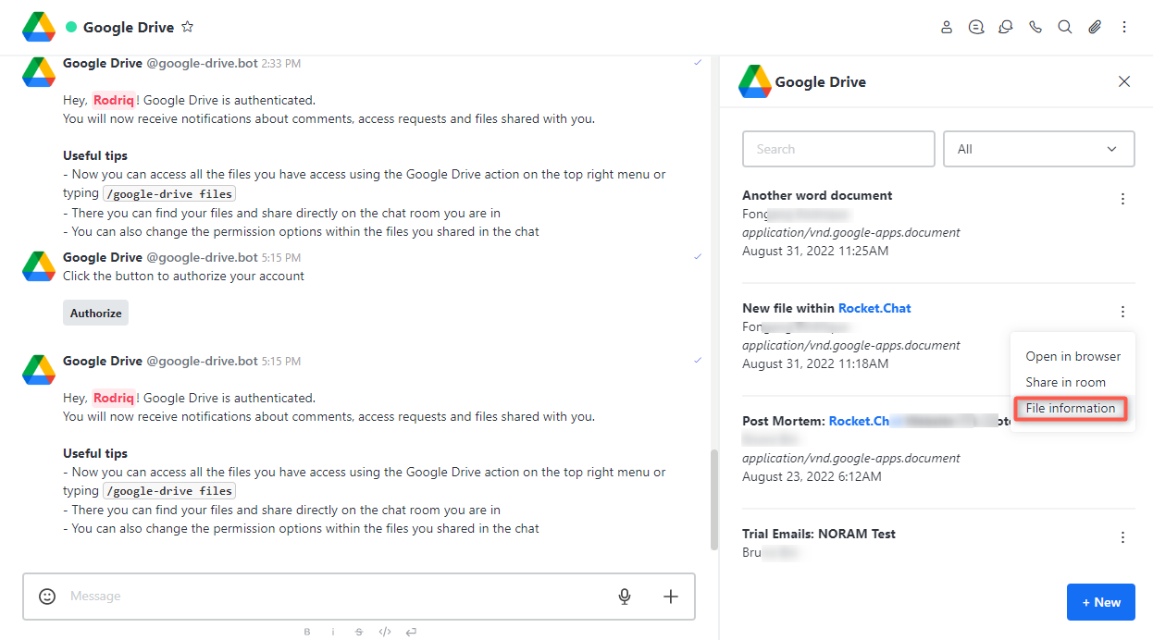Image resolution: width=1153 pixels, height=640 pixels.
Task: Click the date August 31, 2022 11:18AM
Action: click(x=815, y=363)
